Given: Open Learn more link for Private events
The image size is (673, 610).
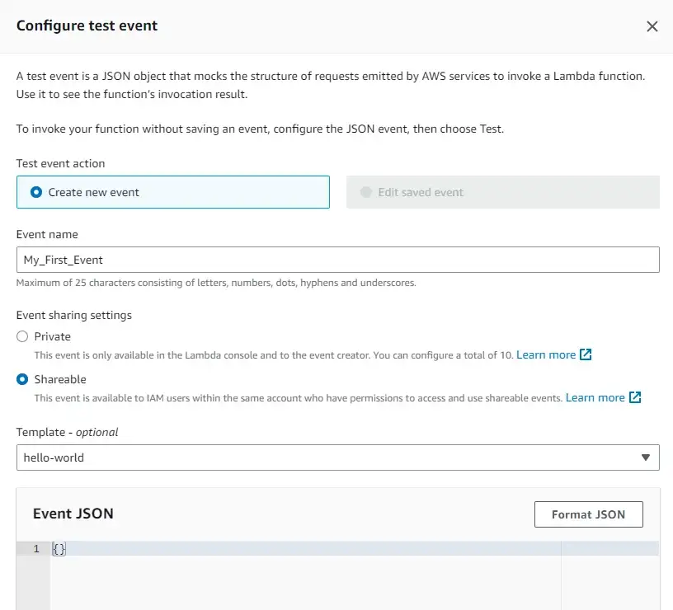Looking at the screenshot, I should click(545, 354).
